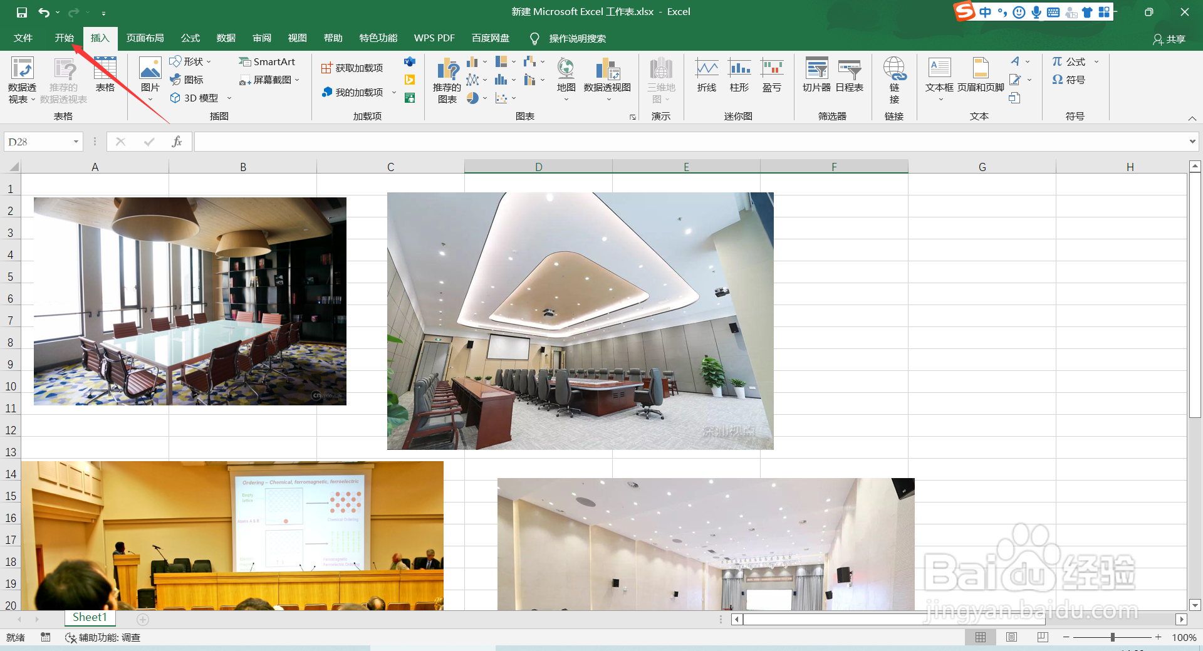Click the Bing Maps add-in icon
Viewport: 1203px width, 651px height.
pyautogui.click(x=410, y=80)
